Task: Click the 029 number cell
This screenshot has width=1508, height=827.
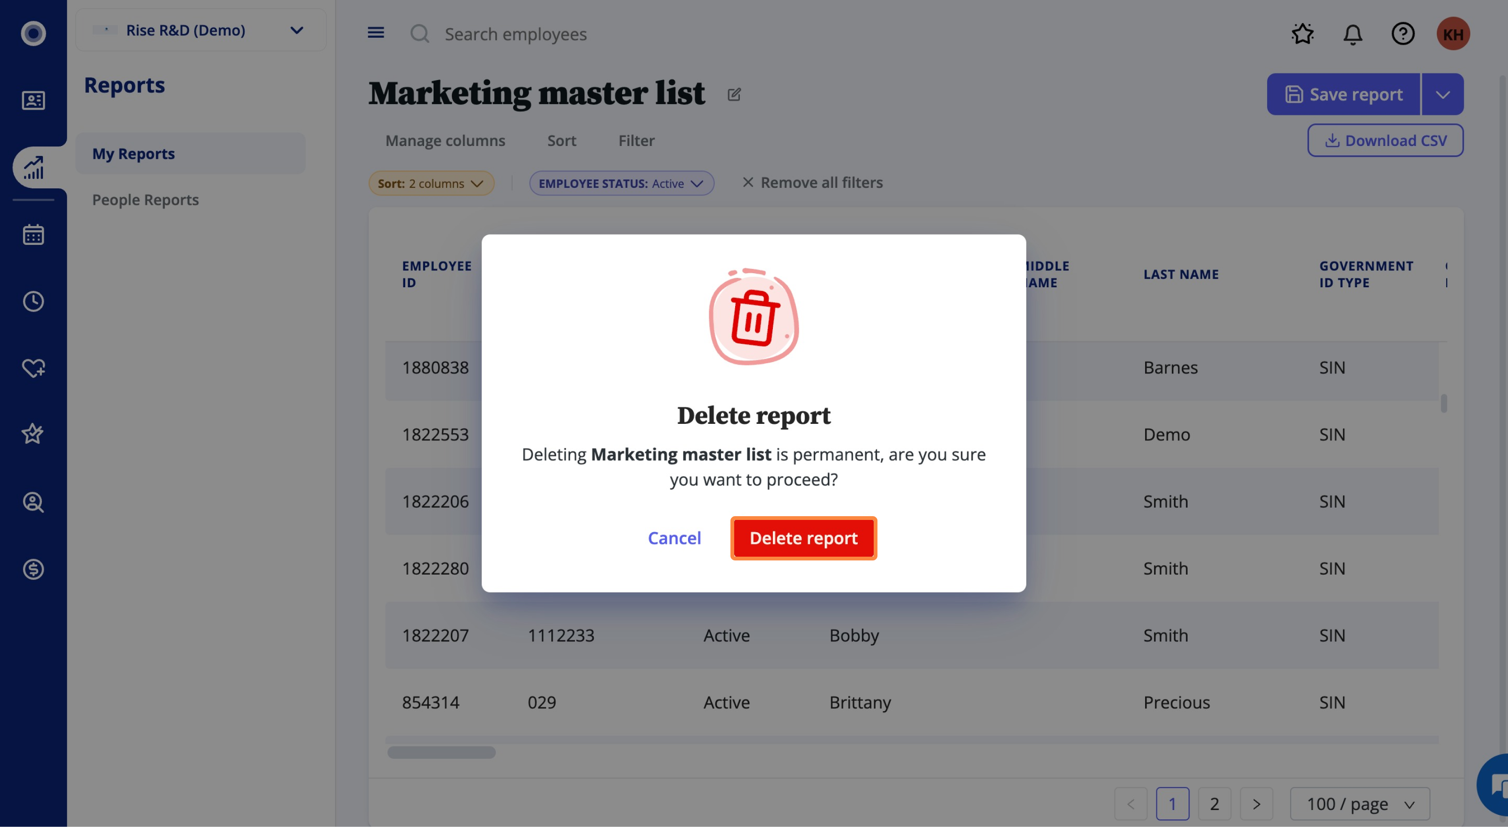Action: coord(541,702)
